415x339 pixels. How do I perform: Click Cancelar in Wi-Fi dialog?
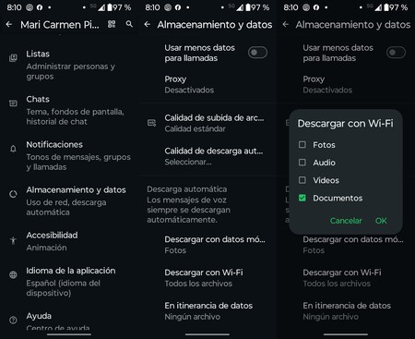tap(346, 221)
